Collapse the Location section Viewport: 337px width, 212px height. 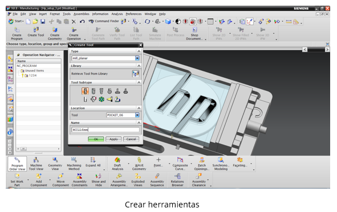click(x=139, y=108)
